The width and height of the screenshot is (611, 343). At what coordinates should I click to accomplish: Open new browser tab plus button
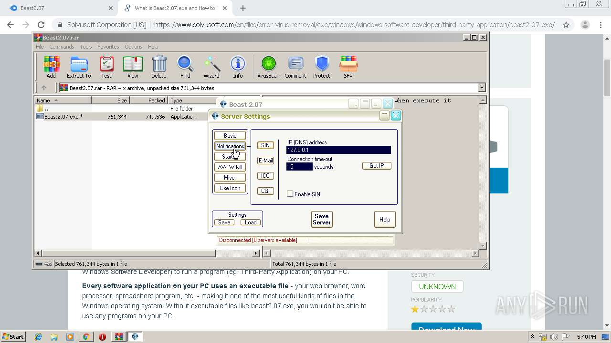243,8
